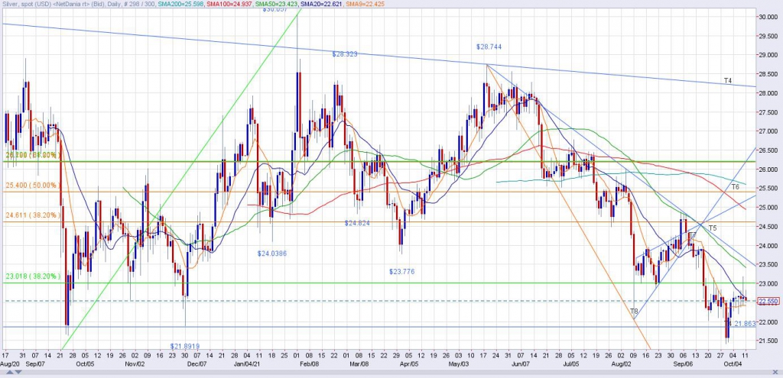
Task: Click the up triangle below the chart
Action: click(x=10, y=372)
